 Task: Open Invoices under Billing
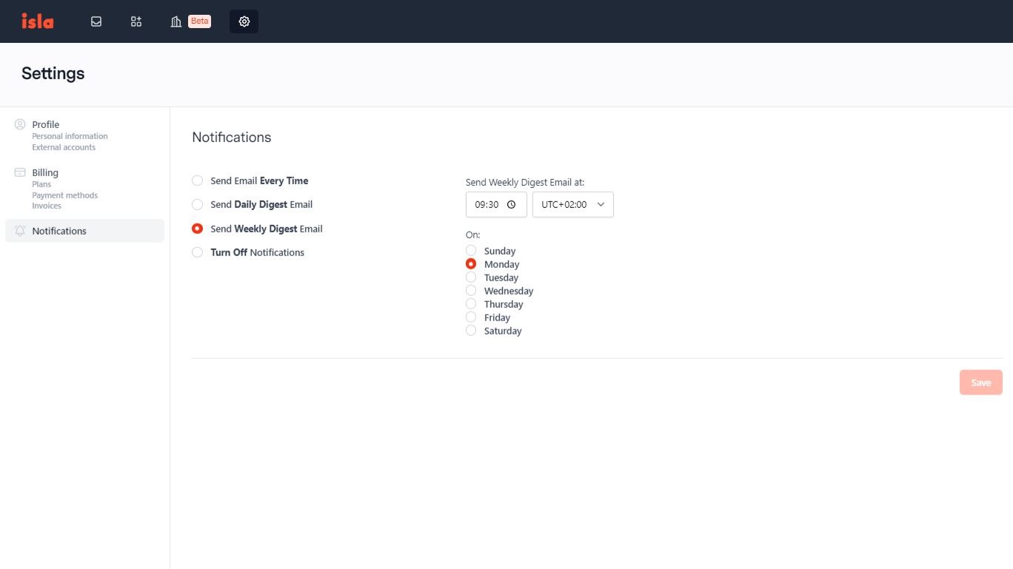[x=47, y=206]
